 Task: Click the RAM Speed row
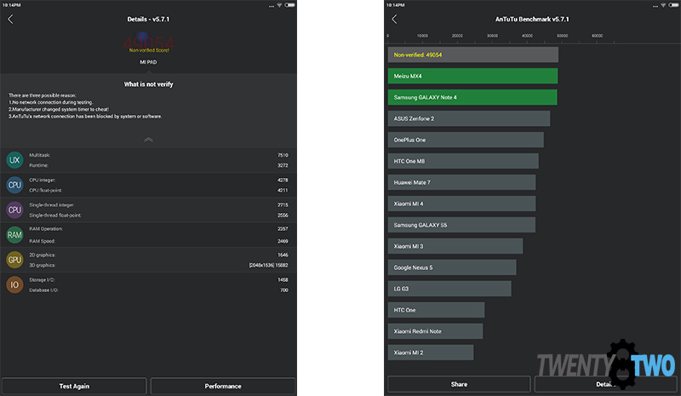tap(158, 241)
